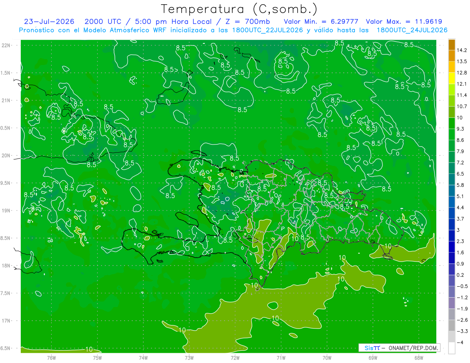Click the 74W longitude axis label
Image resolution: width=470 pixels, height=363 pixels.
[x=143, y=358]
